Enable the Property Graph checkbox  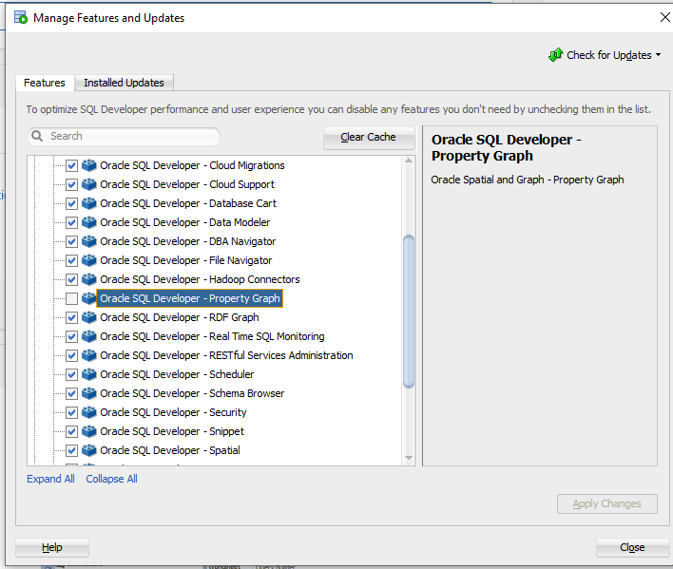(71, 298)
